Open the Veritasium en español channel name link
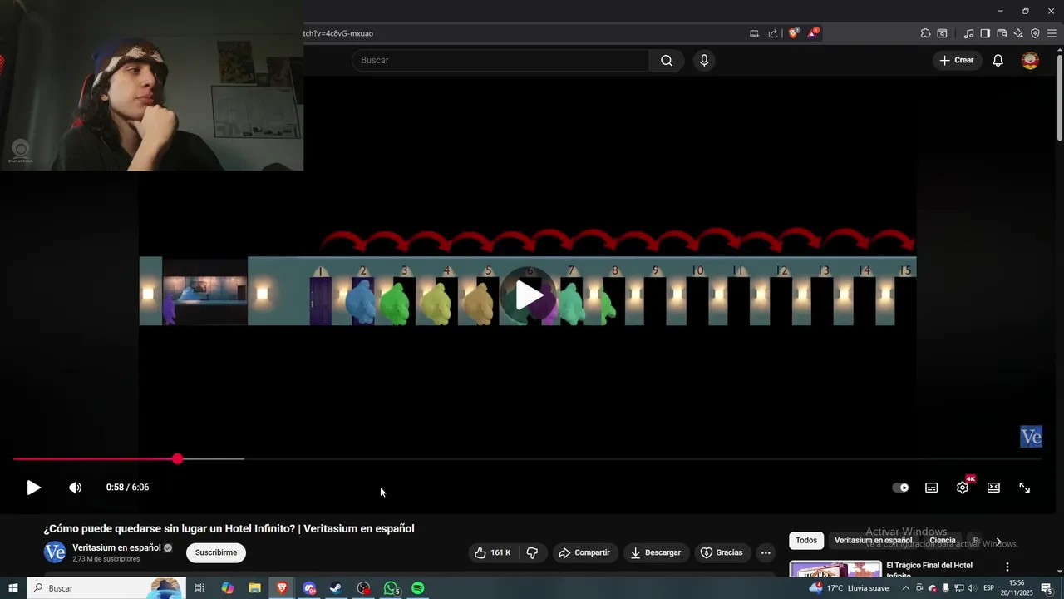Screen dimensions: 1064x599 (x=116, y=547)
